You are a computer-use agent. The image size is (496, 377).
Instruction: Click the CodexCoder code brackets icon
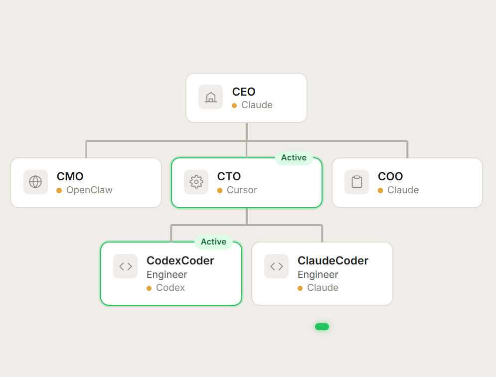pyautogui.click(x=125, y=266)
